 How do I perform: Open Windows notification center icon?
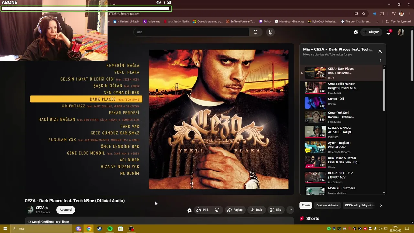(407, 229)
